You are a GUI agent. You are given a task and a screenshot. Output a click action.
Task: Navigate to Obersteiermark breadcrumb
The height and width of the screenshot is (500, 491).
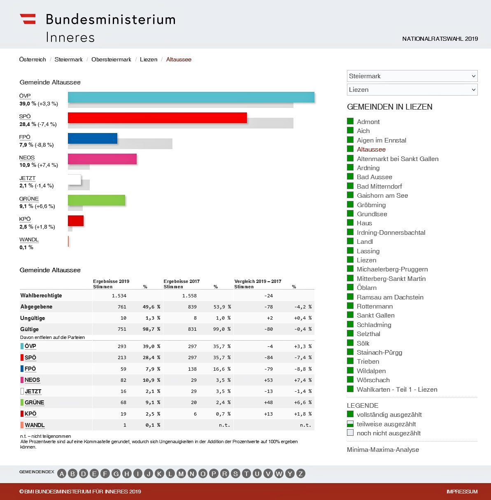click(x=111, y=59)
